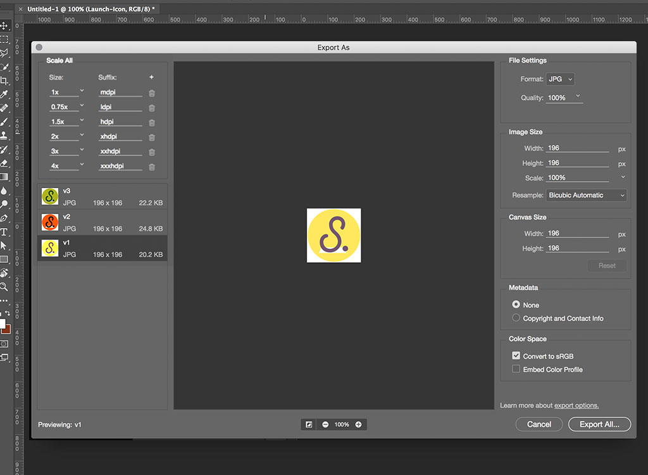Click the fit preview to view icon

(x=309, y=424)
